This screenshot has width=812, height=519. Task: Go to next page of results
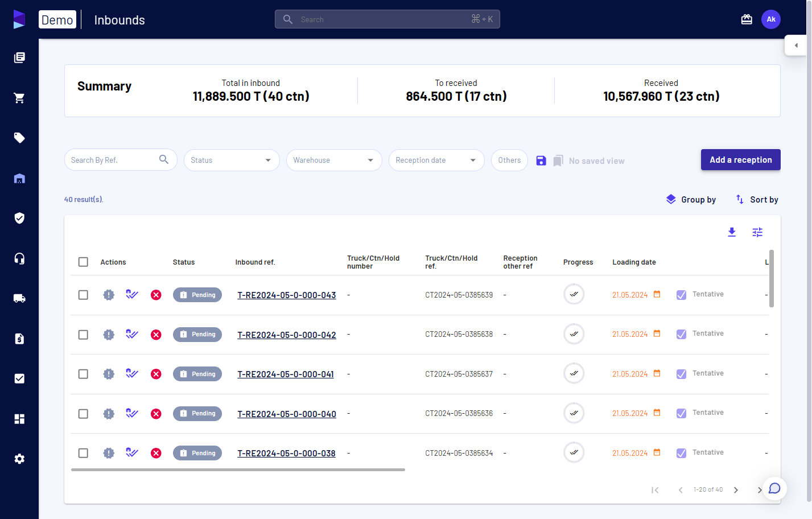tap(736, 490)
